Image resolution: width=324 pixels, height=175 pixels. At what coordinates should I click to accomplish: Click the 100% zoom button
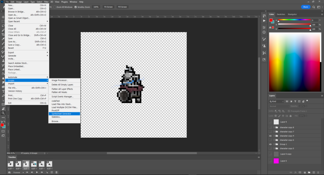point(96,7)
